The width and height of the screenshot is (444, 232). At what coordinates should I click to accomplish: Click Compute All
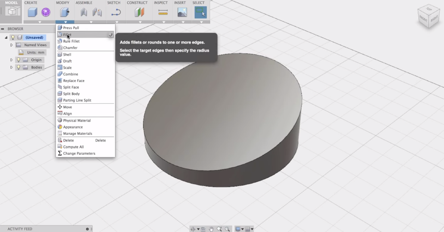73,147
